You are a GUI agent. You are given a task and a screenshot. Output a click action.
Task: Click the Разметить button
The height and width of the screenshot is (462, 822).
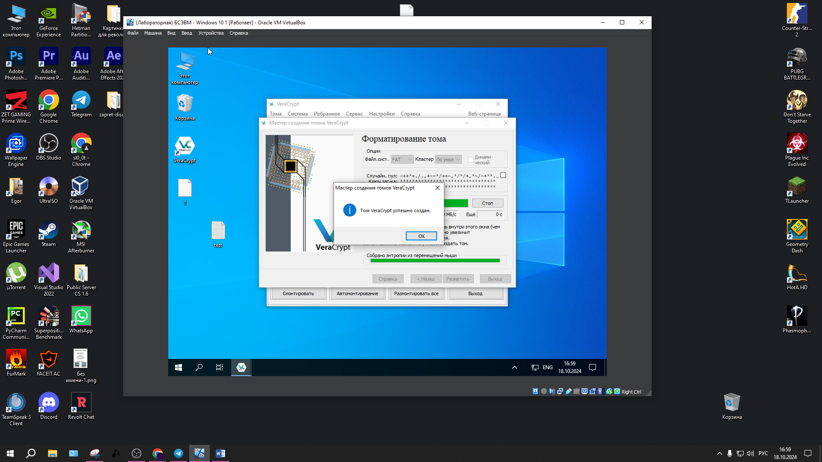click(x=458, y=279)
